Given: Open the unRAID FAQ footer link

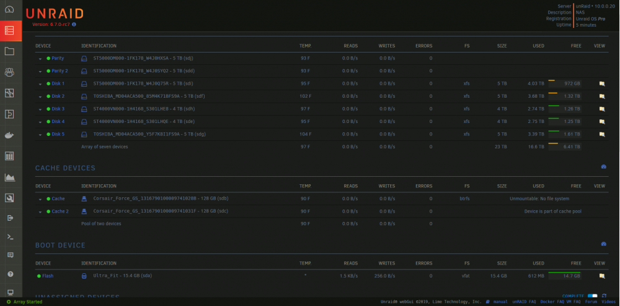Looking at the screenshot, I should [524, 302].
